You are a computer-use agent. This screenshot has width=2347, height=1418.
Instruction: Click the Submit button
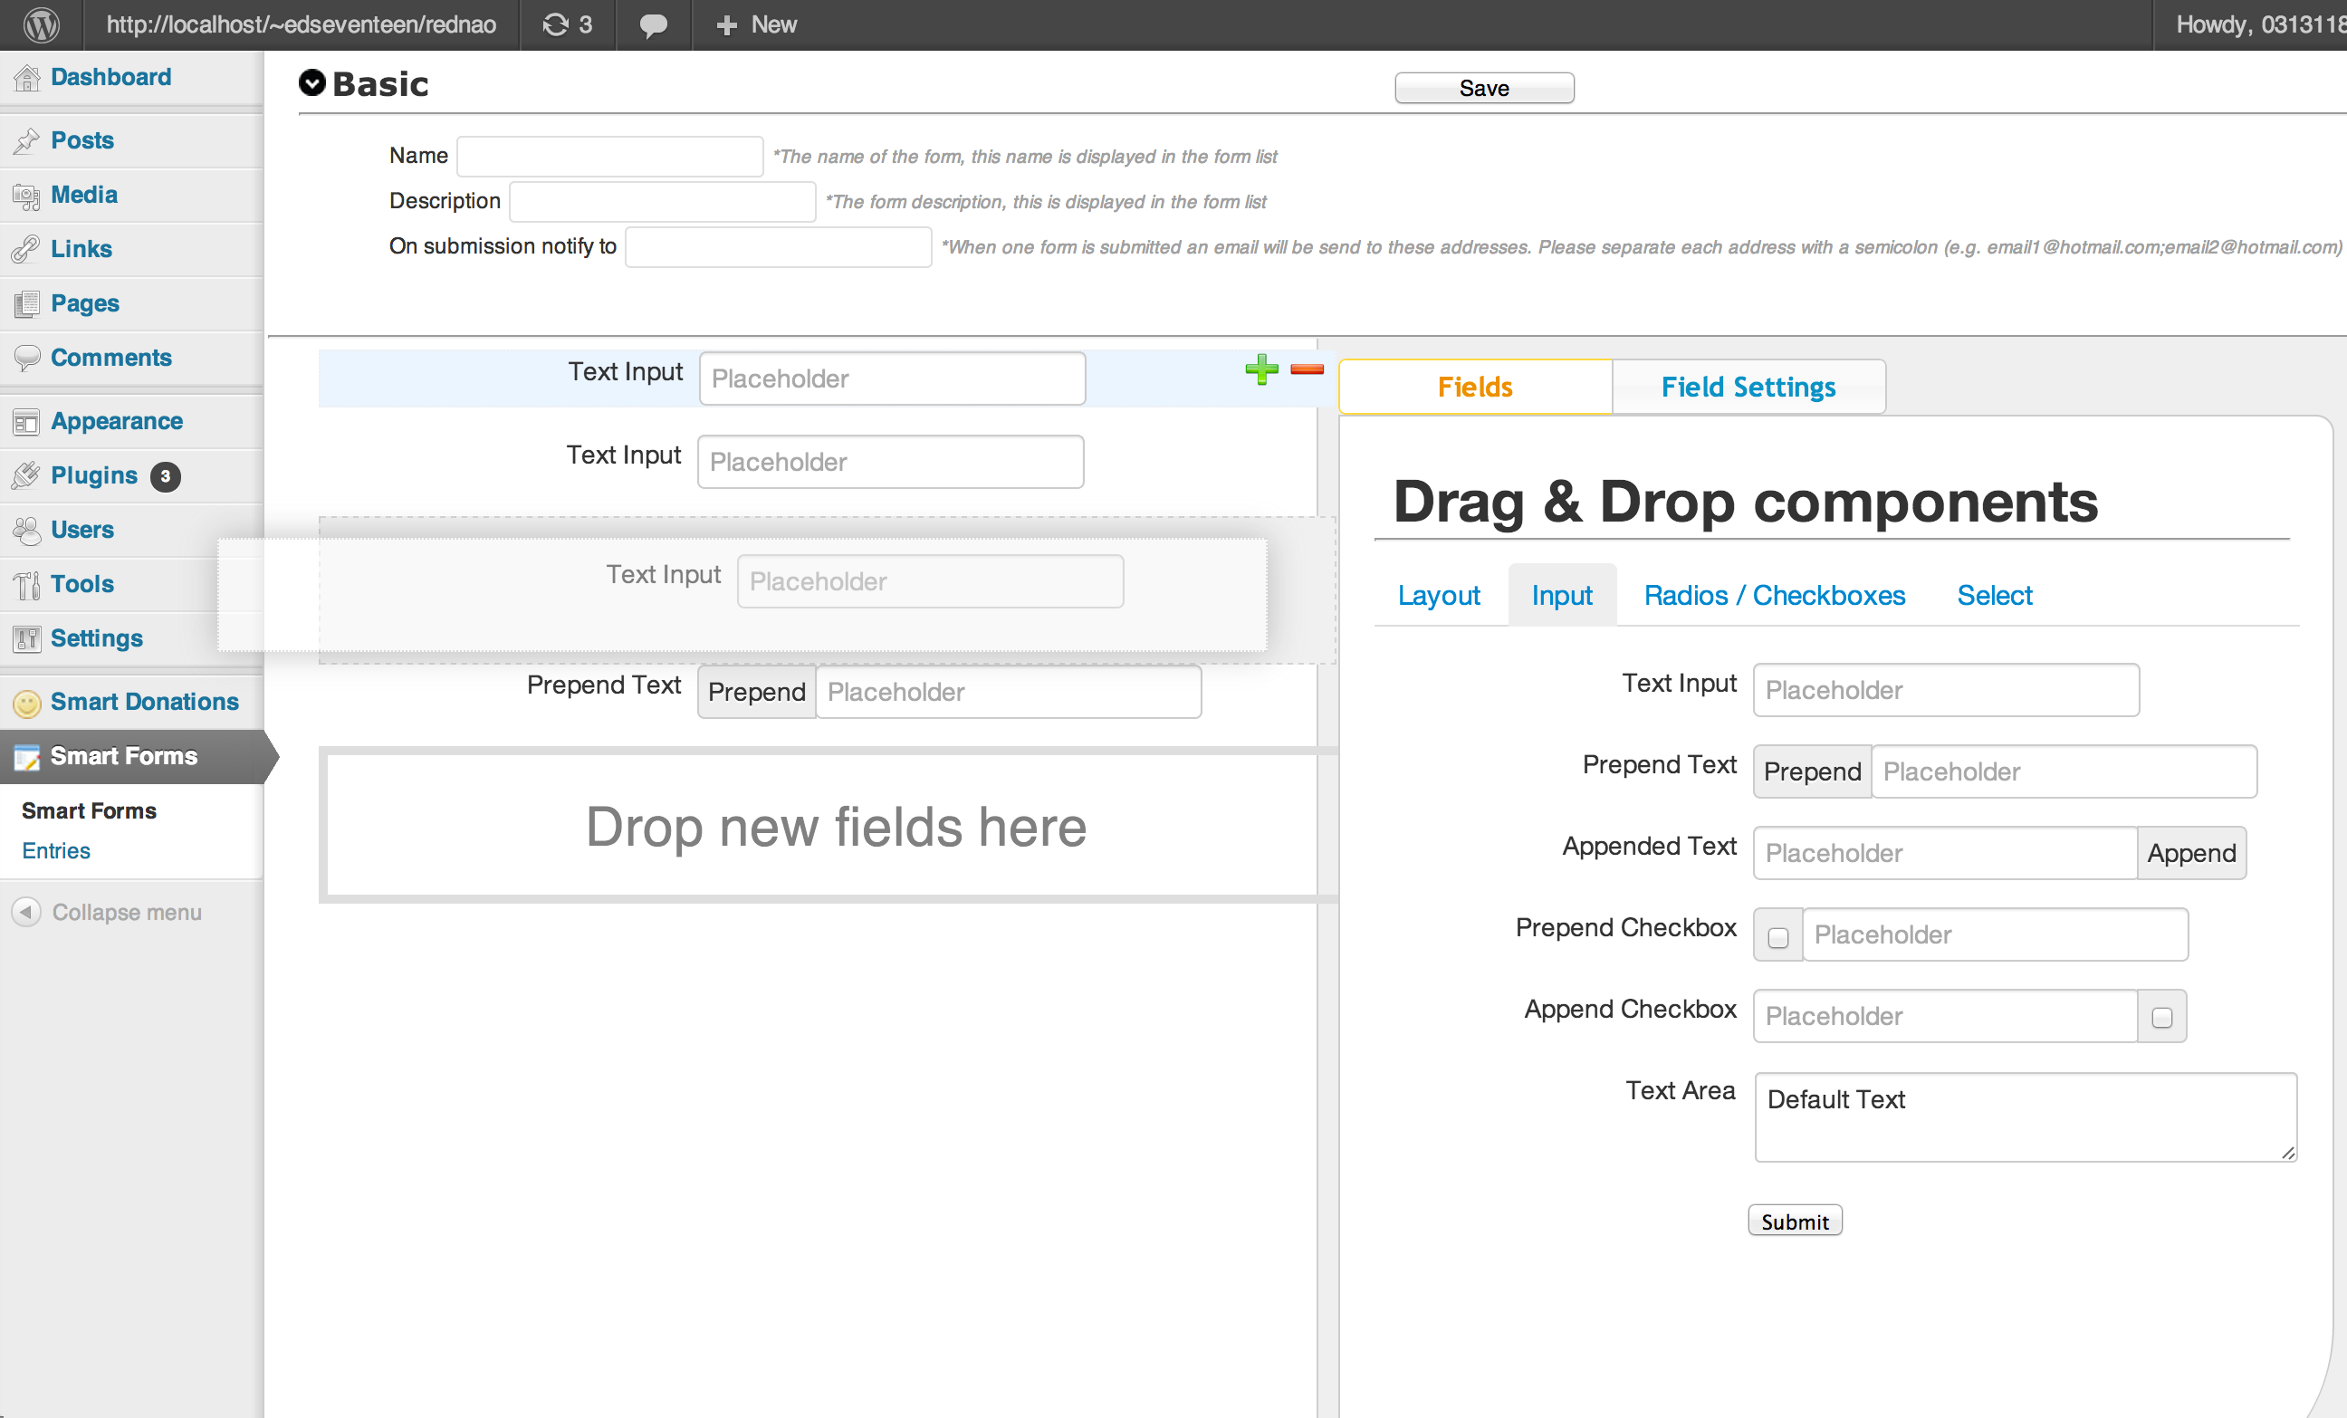pyautogui.click(x=1796, y=1221)
